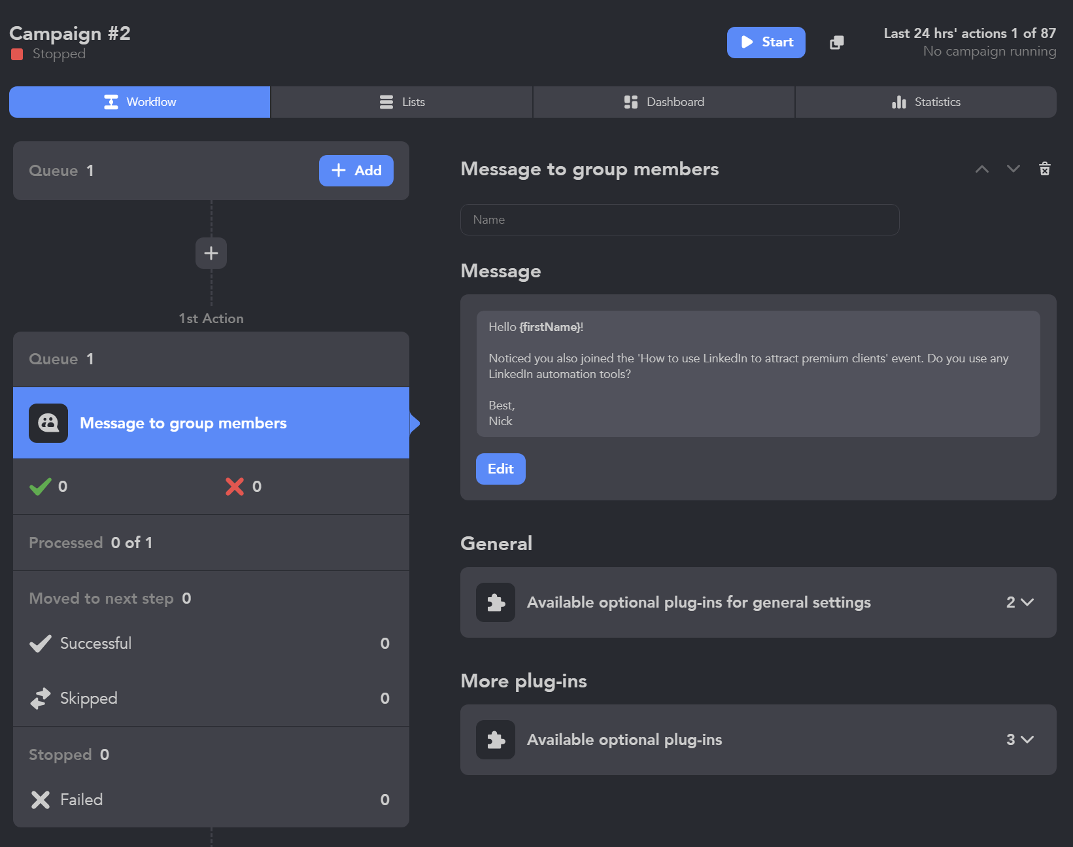Edit the message text
This screenshot has height=847, width=1073.
click(500, 469)
